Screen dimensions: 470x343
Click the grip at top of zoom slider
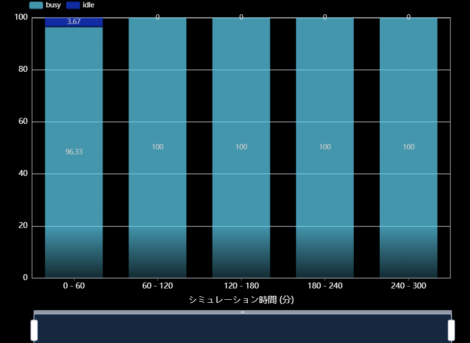242,312
